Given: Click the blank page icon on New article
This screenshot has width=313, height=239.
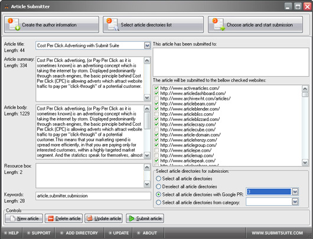Looking at the screenshot, I should pos(12,218).
